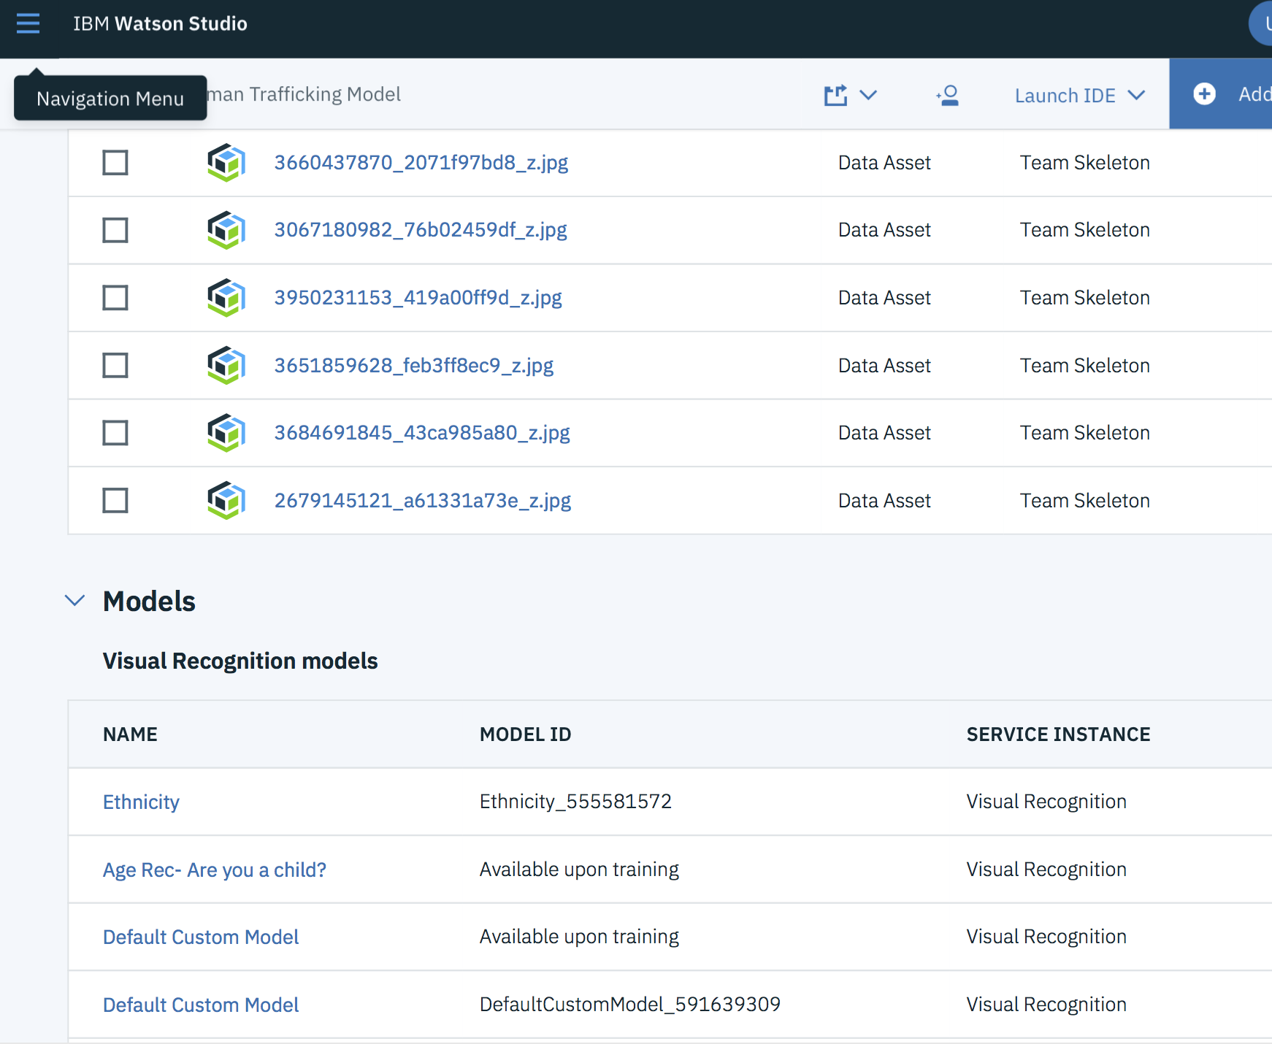Click the plus Add to project icon
The height and width of the screenshot is (1044, 1272).
(x=1204, y=94)
